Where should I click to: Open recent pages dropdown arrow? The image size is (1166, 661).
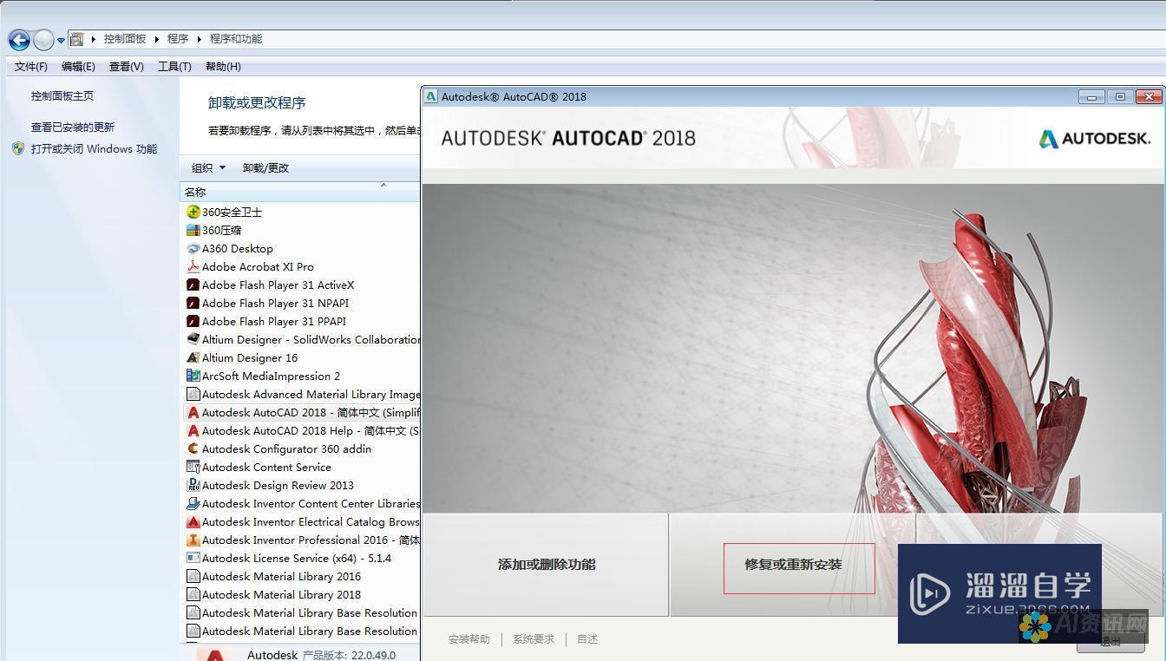click(61, 40)
